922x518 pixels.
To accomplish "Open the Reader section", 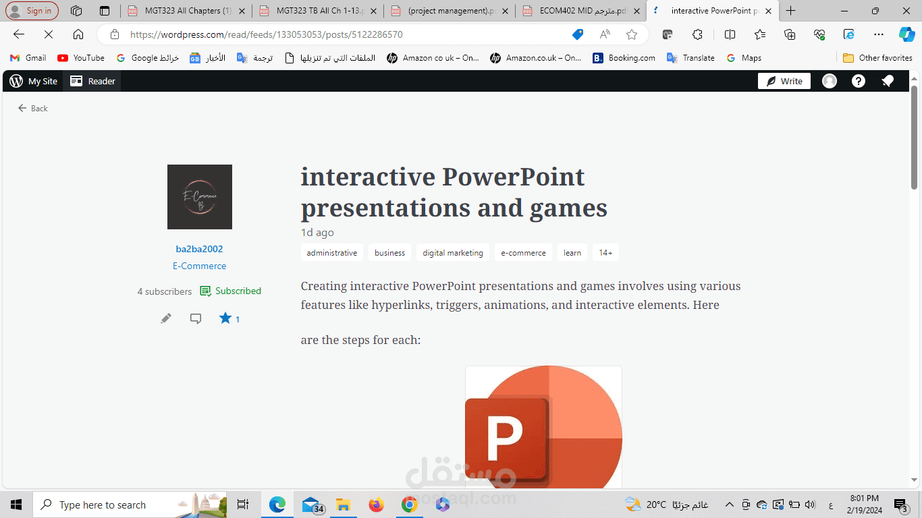I will [x=93, y=81].
